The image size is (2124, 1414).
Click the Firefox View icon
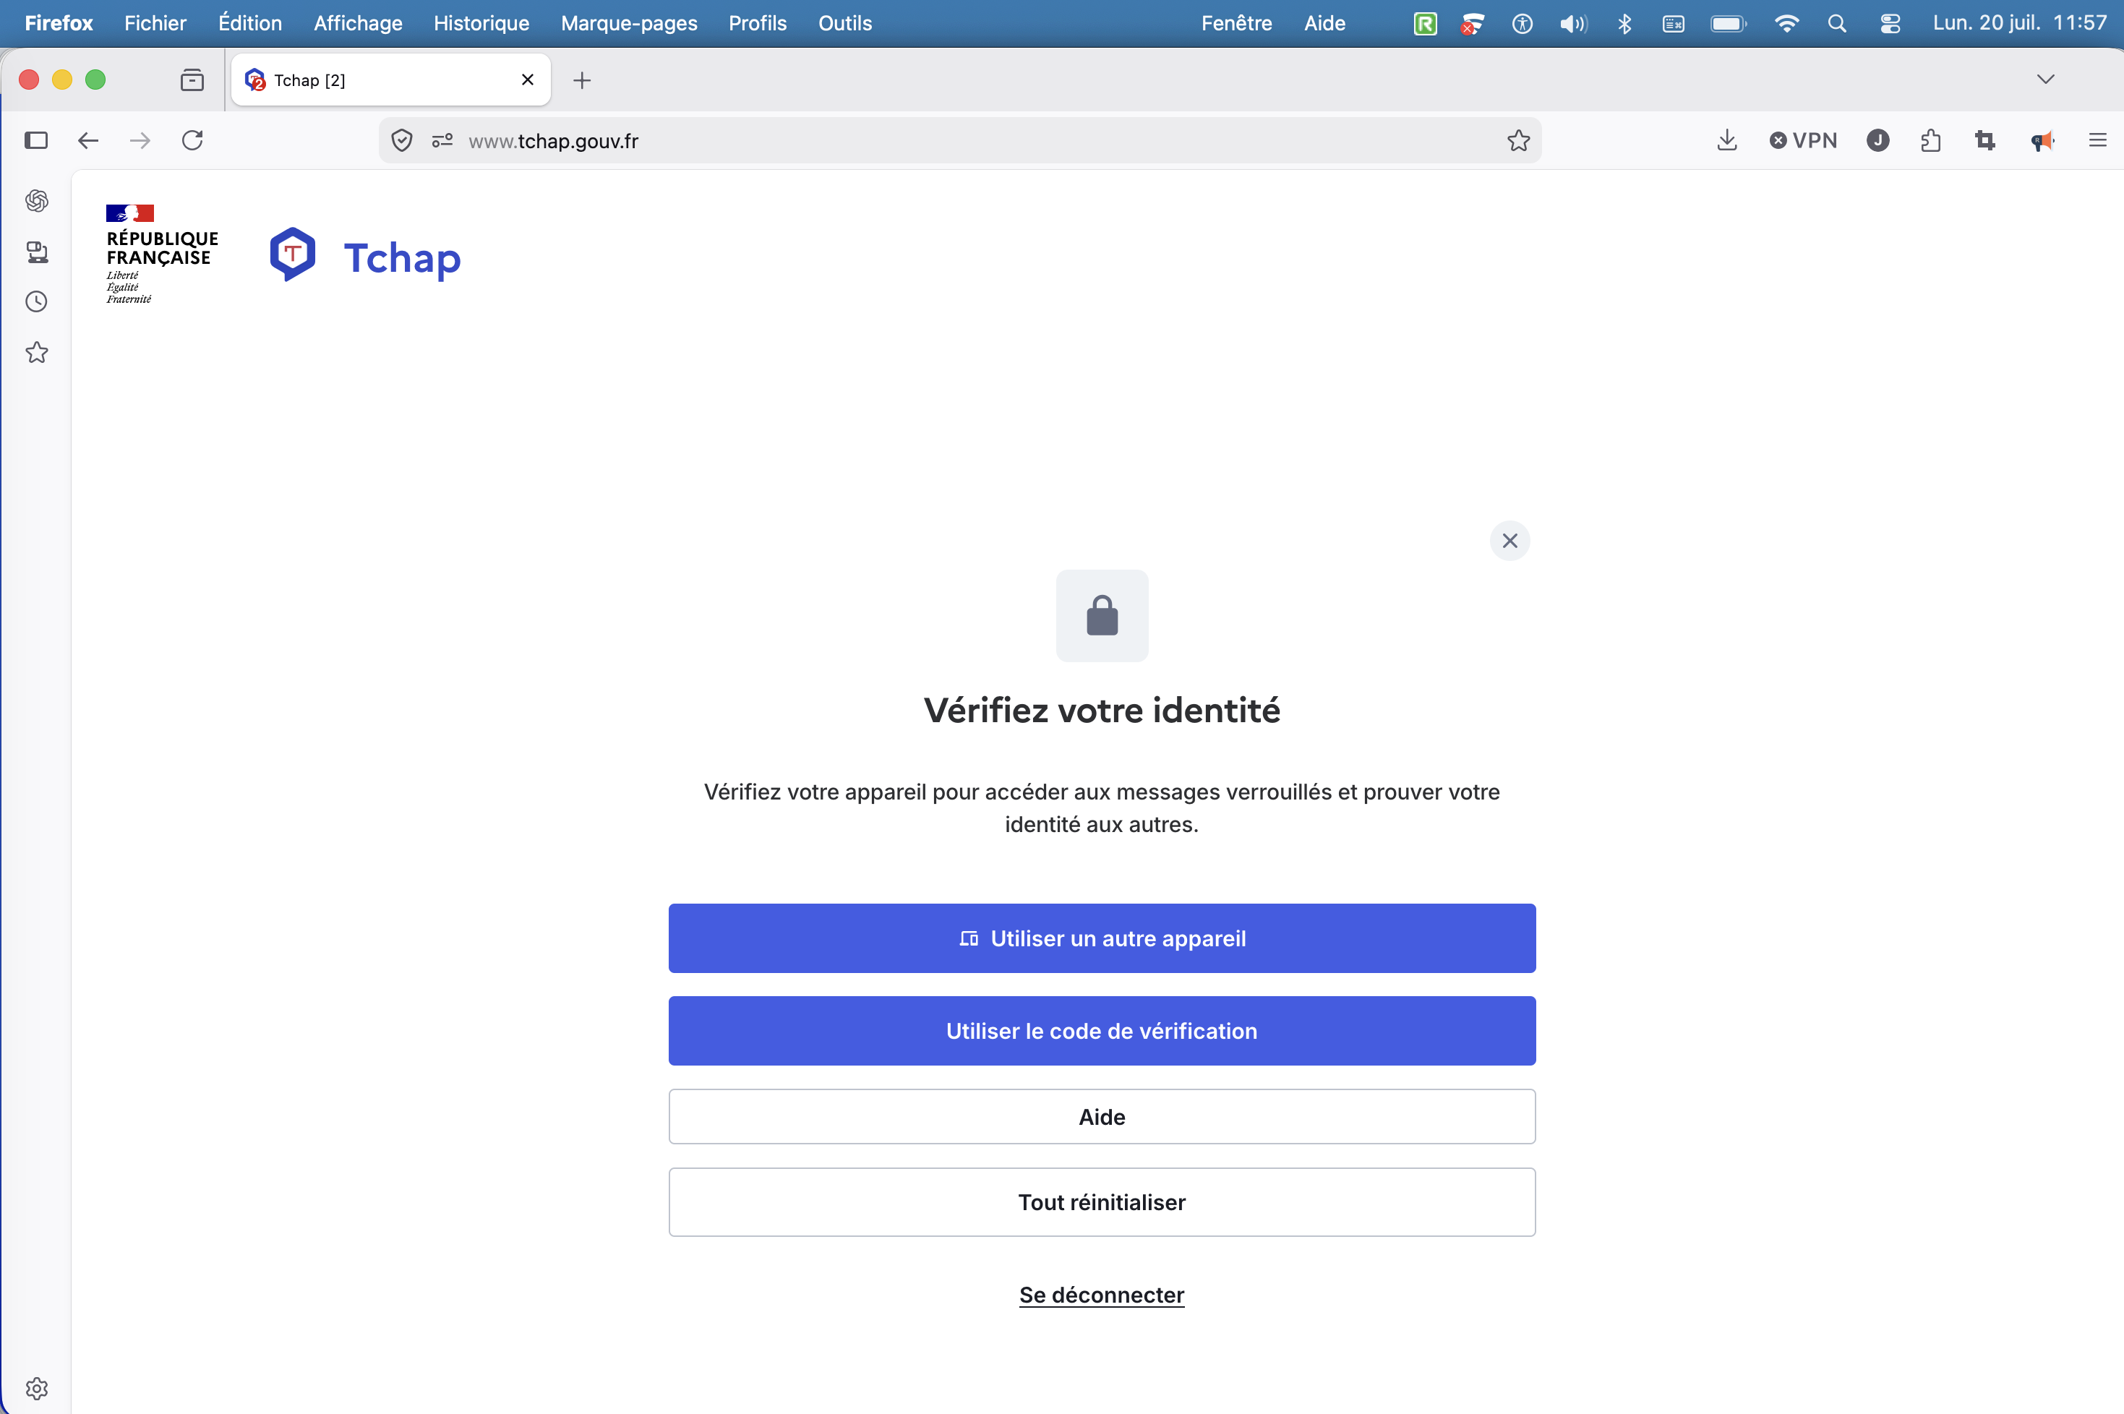coord(192,80)
